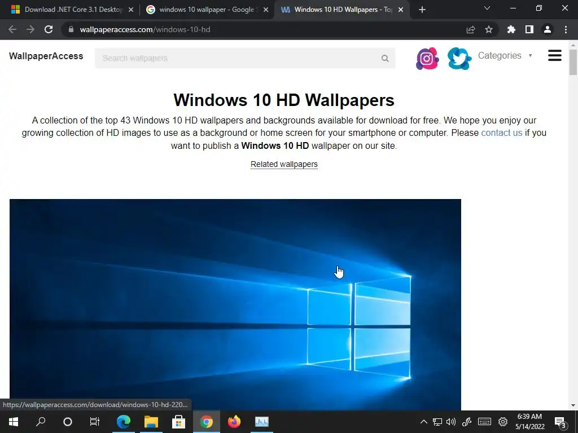Viewport: 578px width, 433px height.
Task: Share this page icon in address bar
Action: (x=471, y=29)
